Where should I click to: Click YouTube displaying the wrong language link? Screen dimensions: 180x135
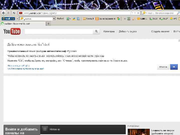26,69
